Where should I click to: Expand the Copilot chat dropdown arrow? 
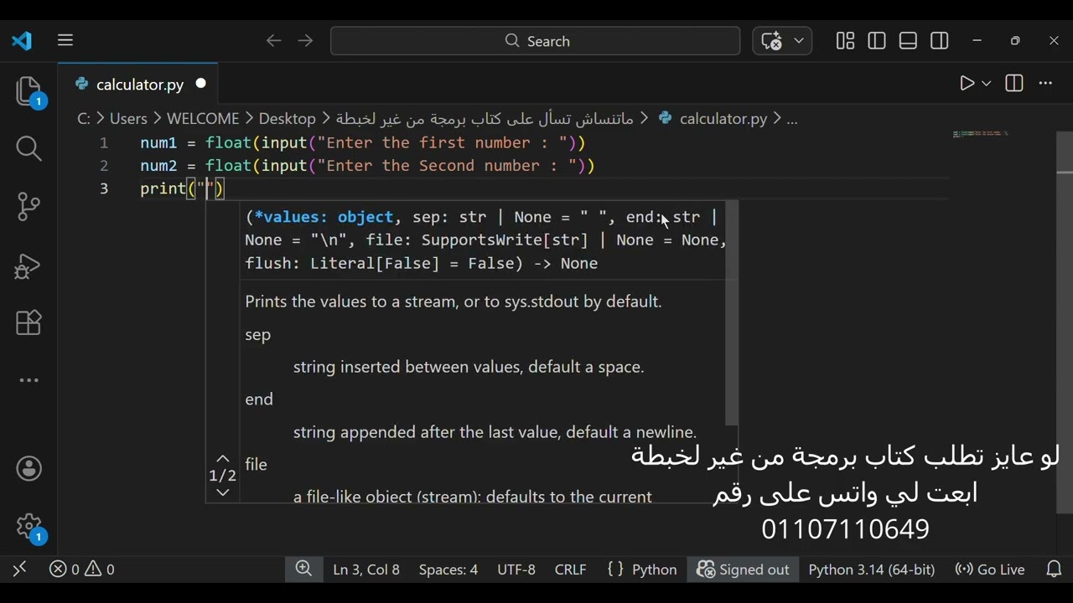coord(798,40)
